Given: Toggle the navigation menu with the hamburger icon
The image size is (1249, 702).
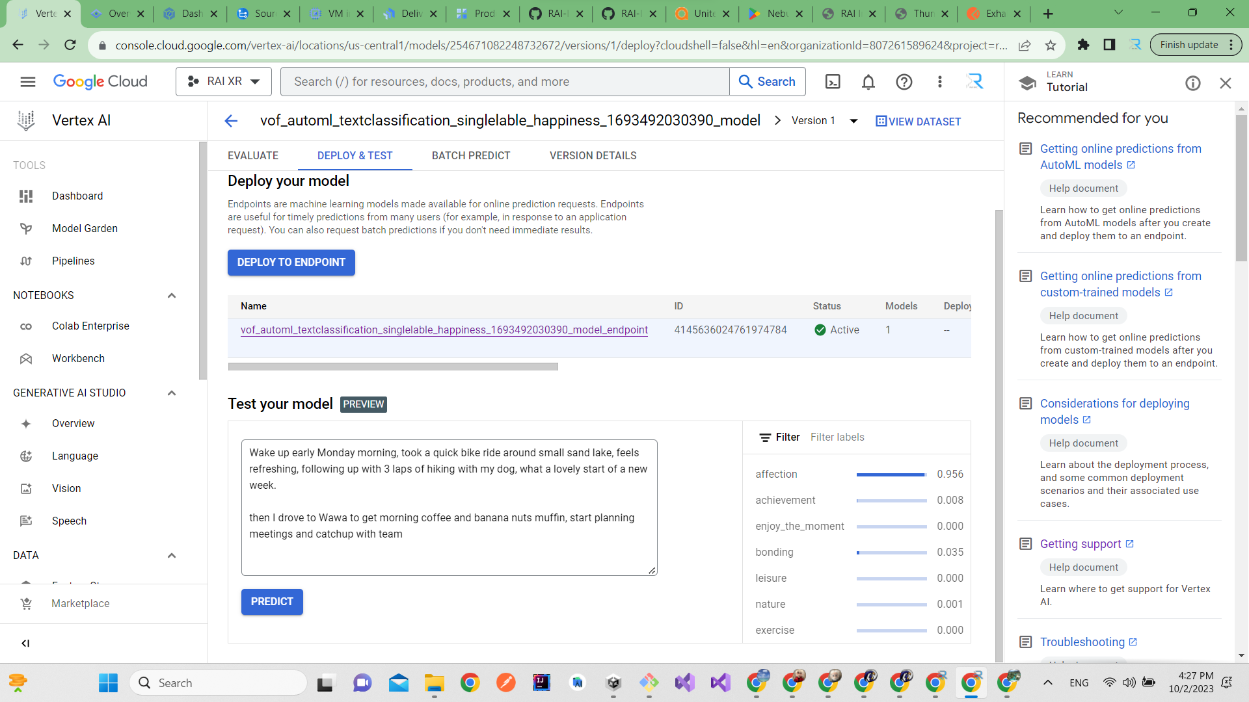Looking at the screenshot, I should pyautogui.click(x=28, y=81).
